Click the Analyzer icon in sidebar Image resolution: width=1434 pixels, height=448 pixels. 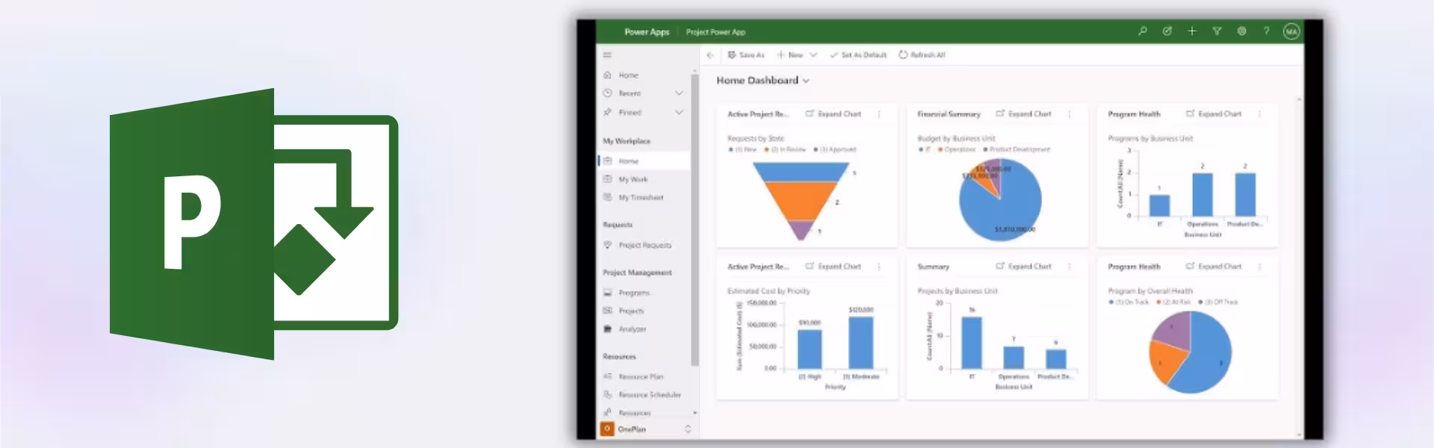607,329
